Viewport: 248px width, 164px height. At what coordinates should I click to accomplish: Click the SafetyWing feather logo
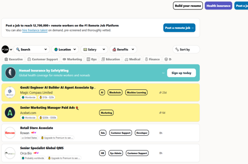11,73
